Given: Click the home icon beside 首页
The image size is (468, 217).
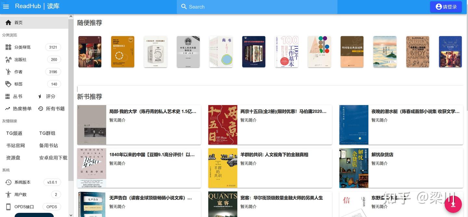Looking at the screenshot, I should pos(8,22).
